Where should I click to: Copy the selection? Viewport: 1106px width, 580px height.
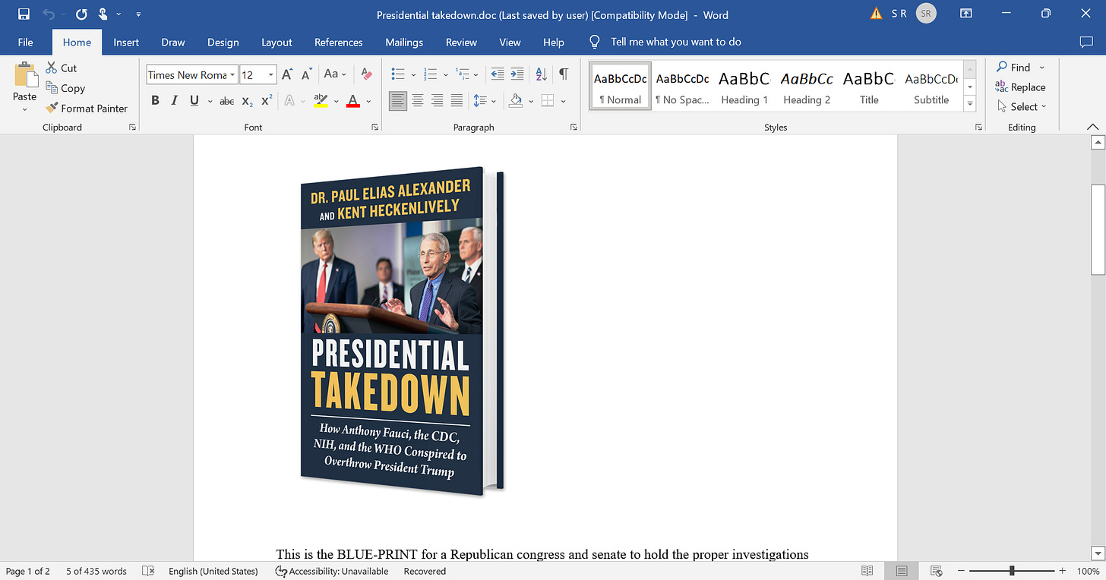coord(65,88)
